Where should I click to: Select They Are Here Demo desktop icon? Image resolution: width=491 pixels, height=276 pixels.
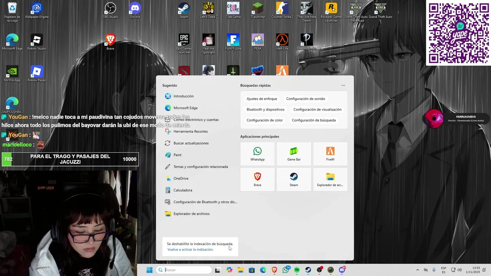click(x=307, y=12)
